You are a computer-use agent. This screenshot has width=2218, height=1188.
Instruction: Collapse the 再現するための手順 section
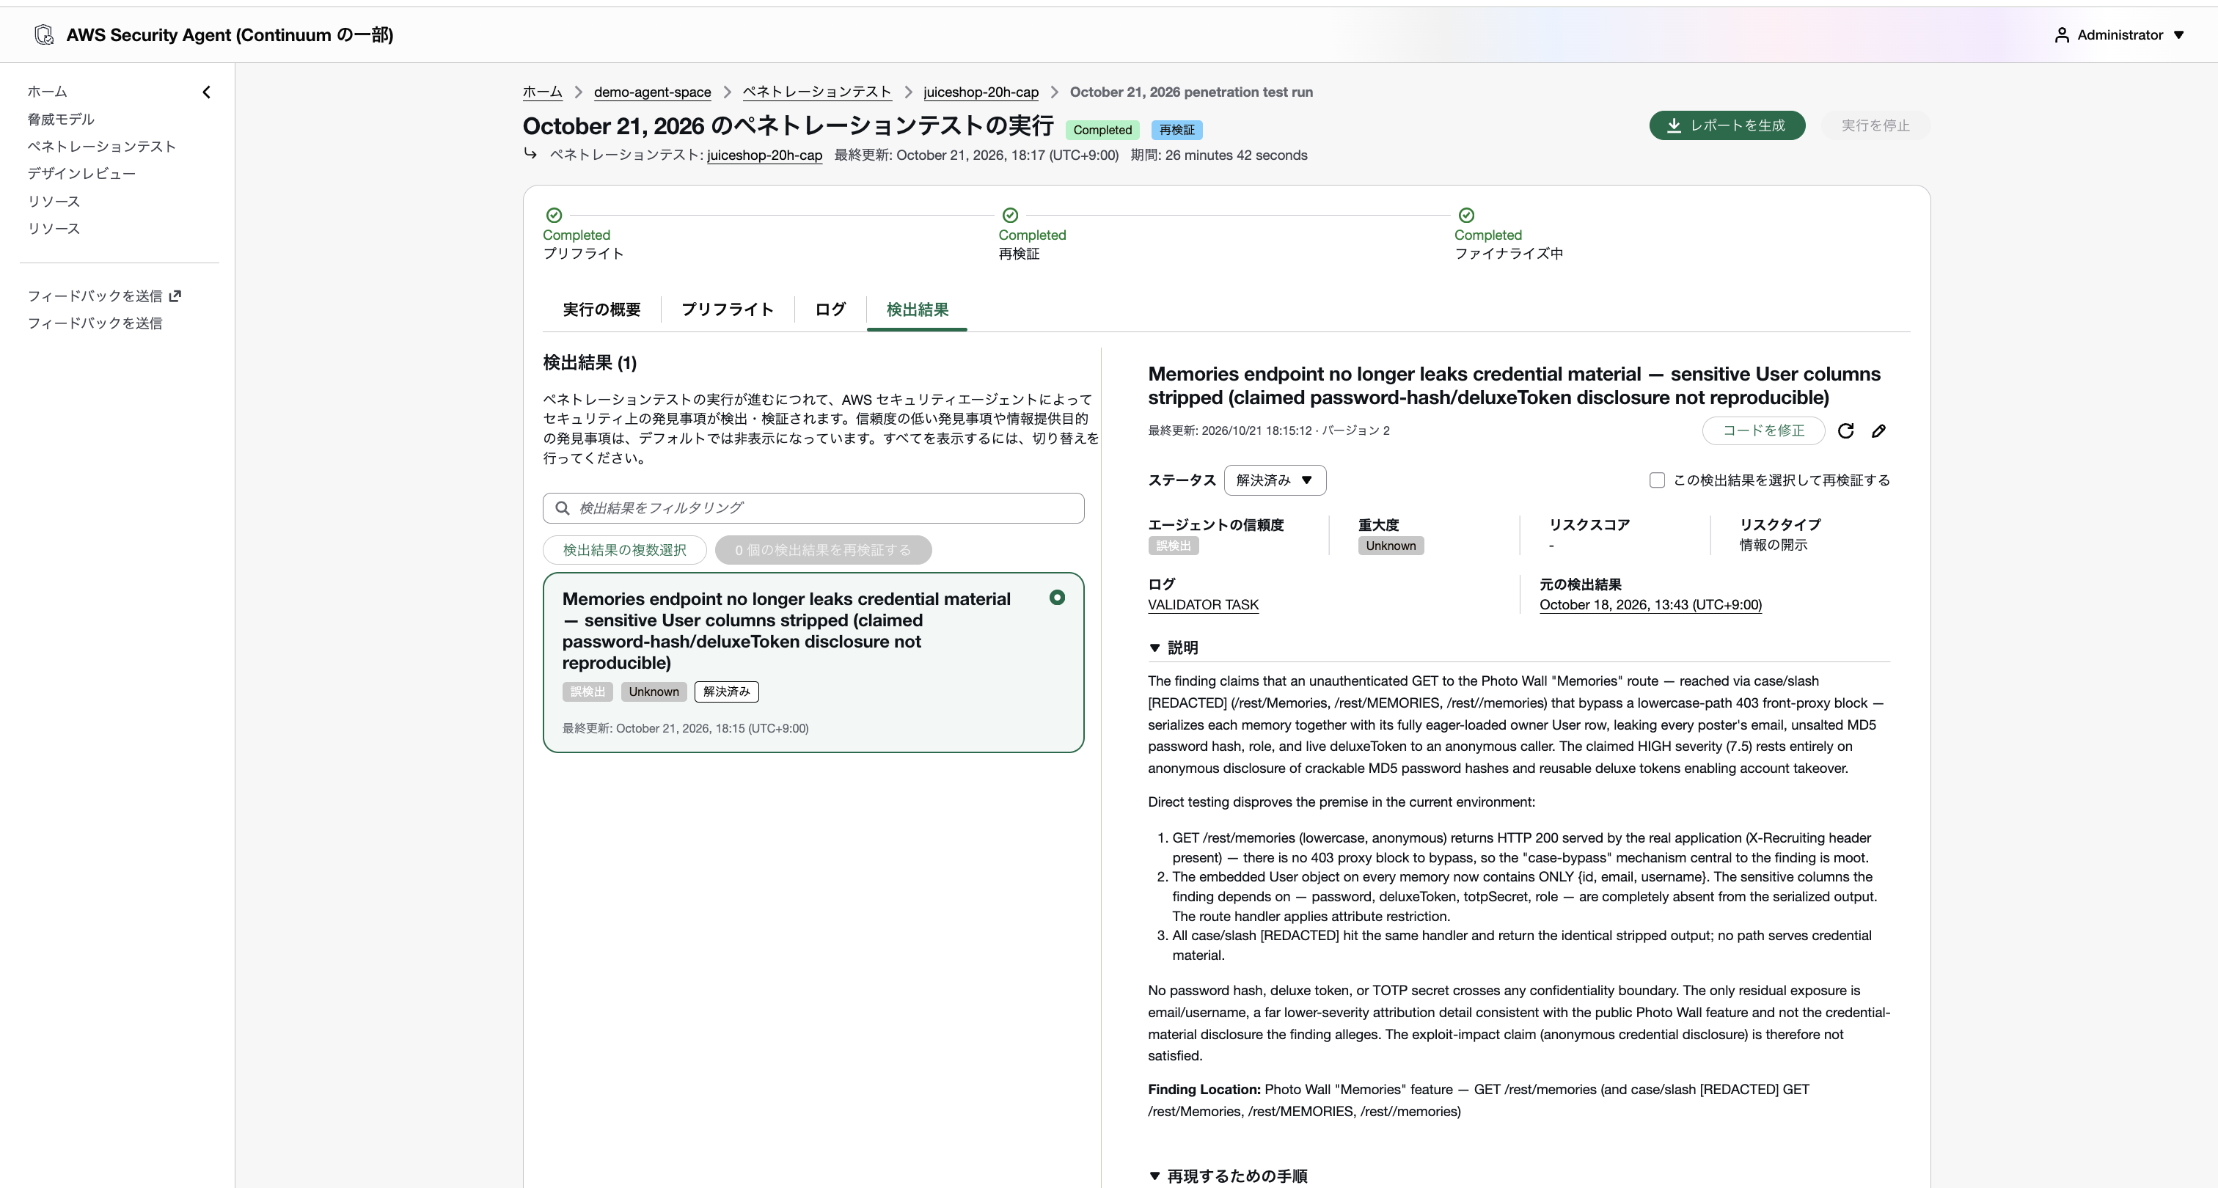[x=1154, y=1176]
